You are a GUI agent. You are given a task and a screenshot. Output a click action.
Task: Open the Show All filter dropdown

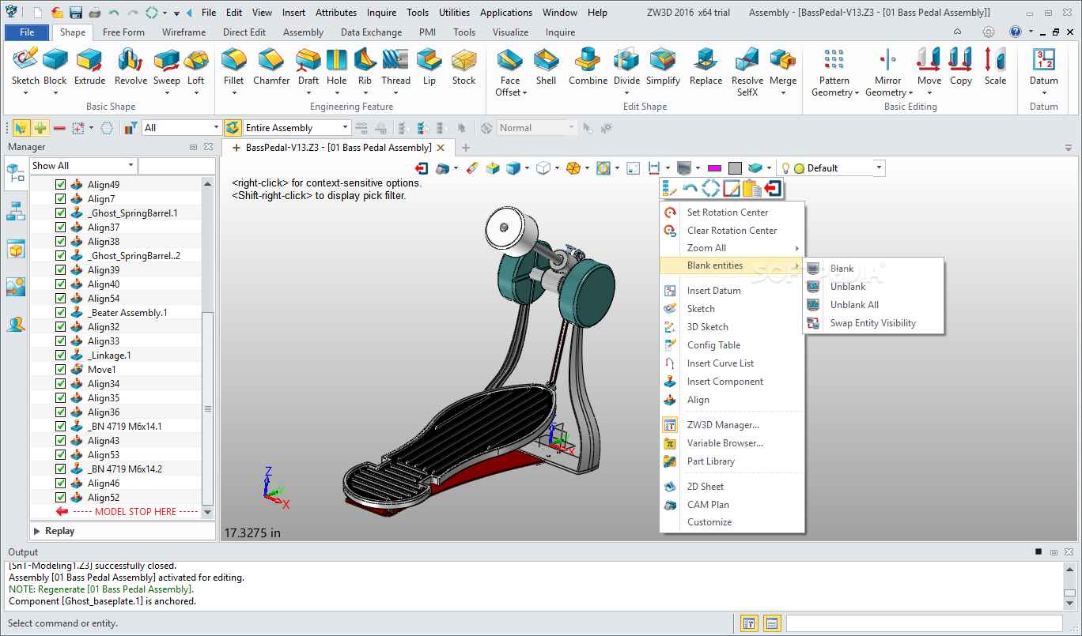pos(131,166)
